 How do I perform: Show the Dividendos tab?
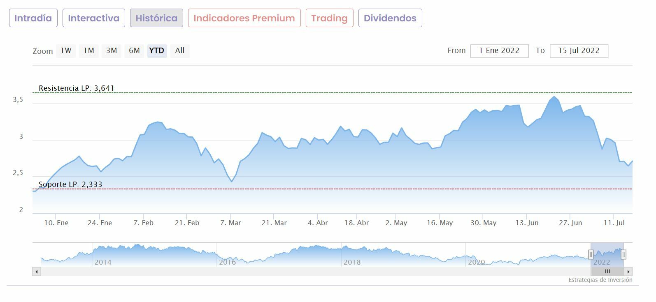pos(390,18)
